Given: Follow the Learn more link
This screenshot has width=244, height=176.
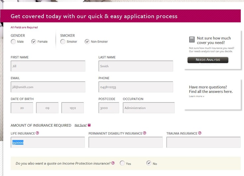Looking at the screenshot, I should (x=196, y=96).
